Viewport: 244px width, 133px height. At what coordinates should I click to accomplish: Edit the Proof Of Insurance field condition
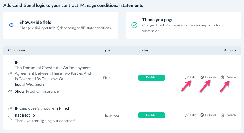click(x=191, y=77)
